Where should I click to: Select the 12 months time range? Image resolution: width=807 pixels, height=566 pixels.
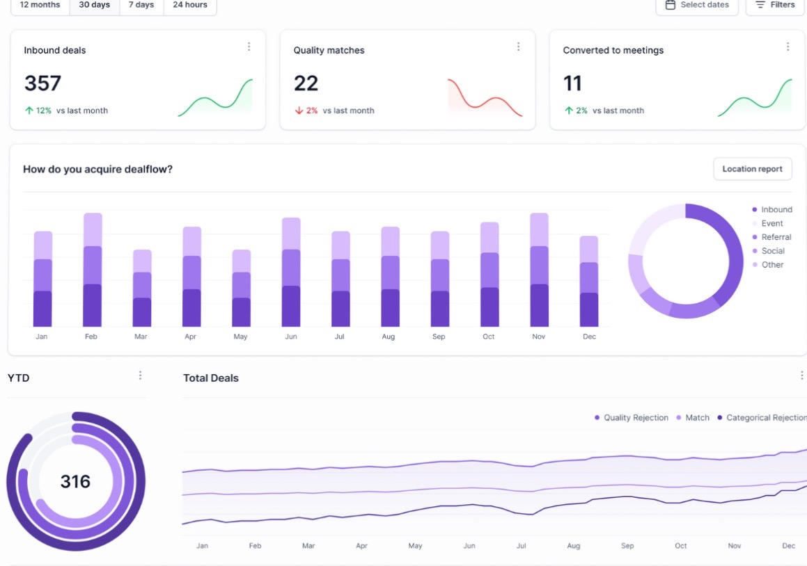(x=39, y=4)
